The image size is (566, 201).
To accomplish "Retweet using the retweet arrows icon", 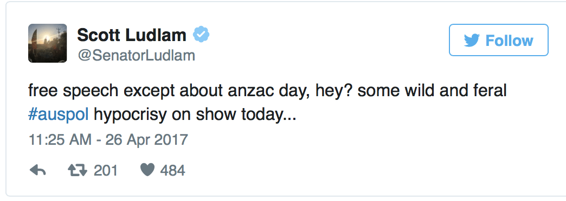I will click(78, 170).
